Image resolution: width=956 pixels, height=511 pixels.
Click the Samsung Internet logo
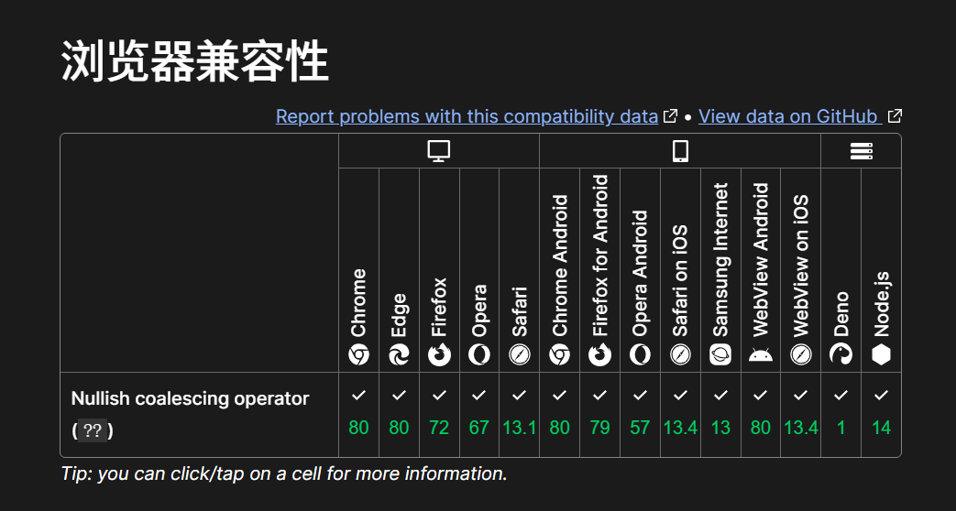click(x=720, y=355)
